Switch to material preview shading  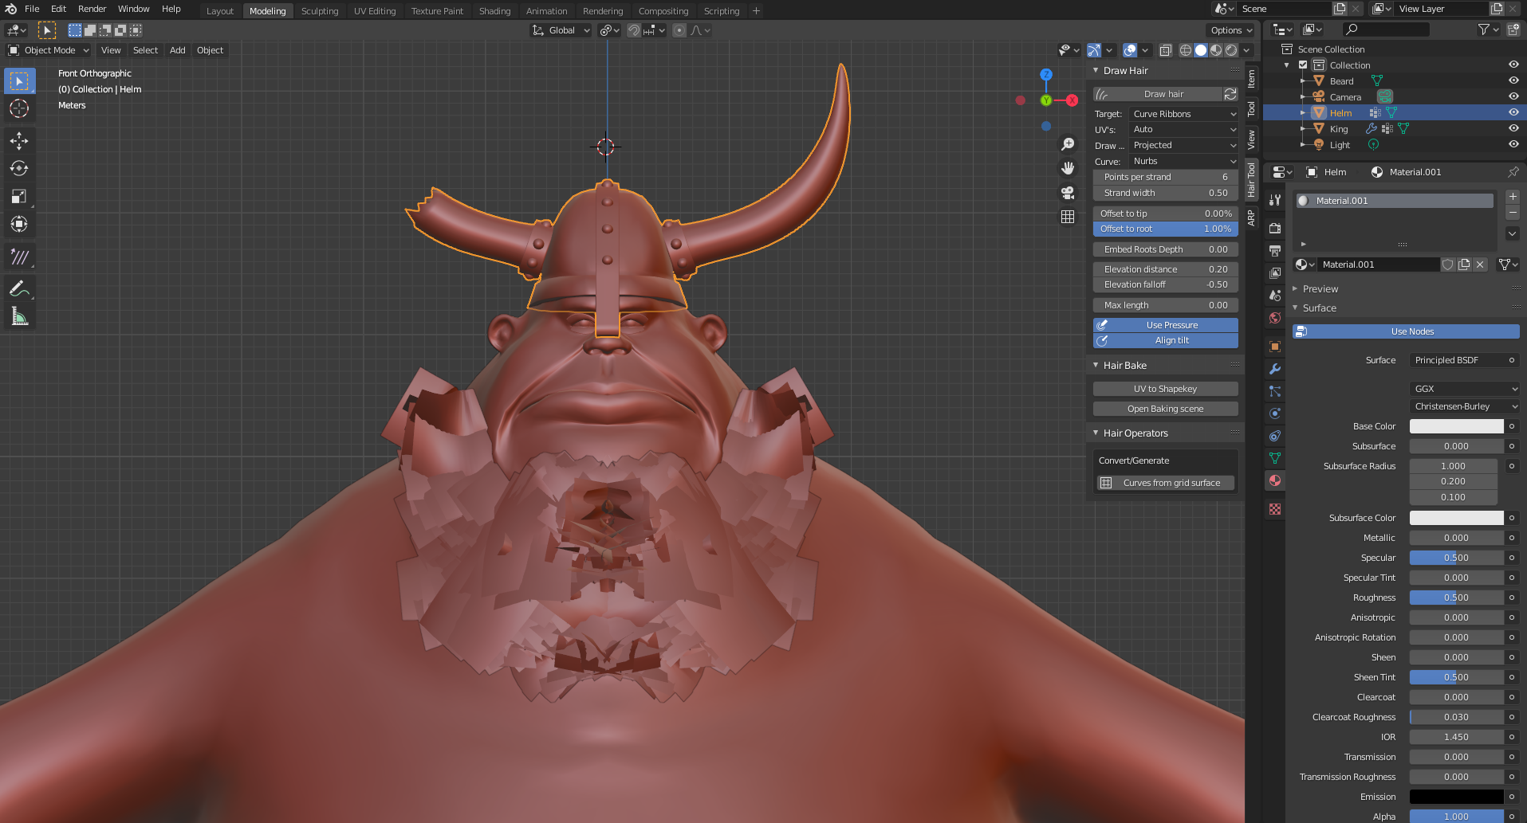tap(1216, 50)
